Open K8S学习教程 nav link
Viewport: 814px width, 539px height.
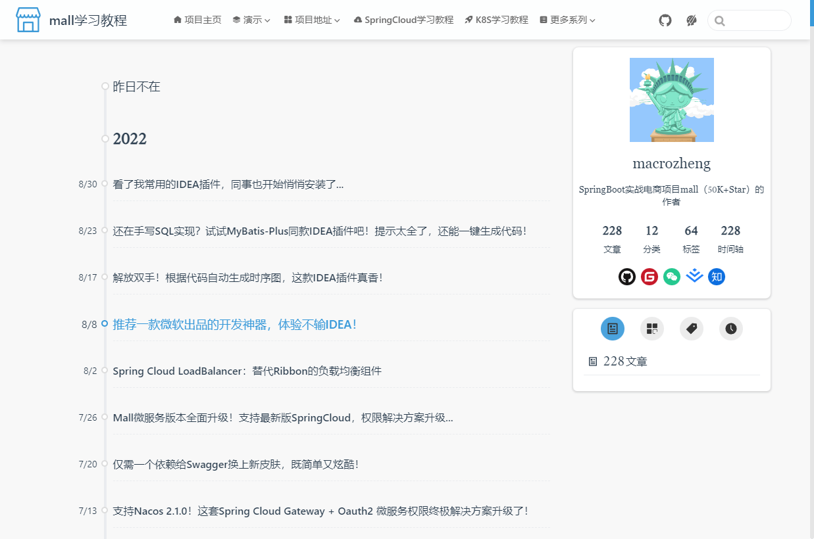pos(496,20)
